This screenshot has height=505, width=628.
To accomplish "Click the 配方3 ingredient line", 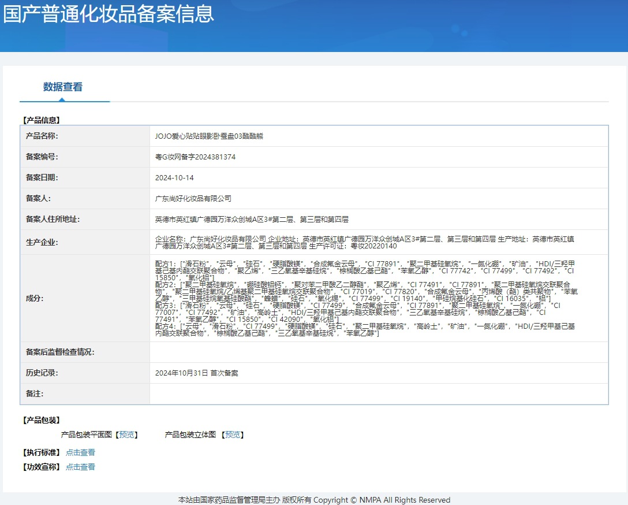I will click(x=358, y=313).
